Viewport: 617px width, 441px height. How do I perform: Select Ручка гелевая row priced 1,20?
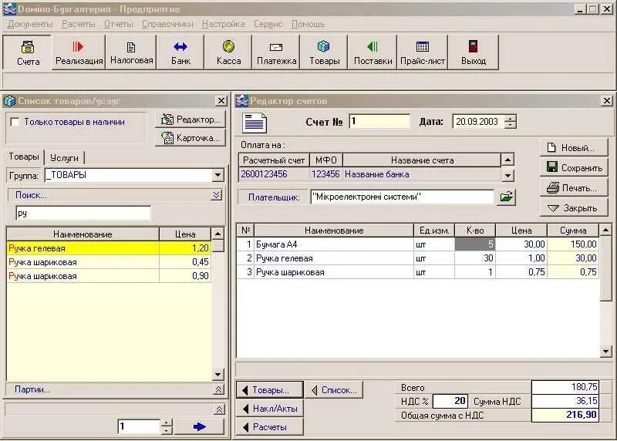109,248
